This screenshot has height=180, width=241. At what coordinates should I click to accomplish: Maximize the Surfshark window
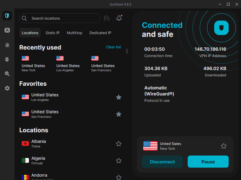tap(228, 4)
